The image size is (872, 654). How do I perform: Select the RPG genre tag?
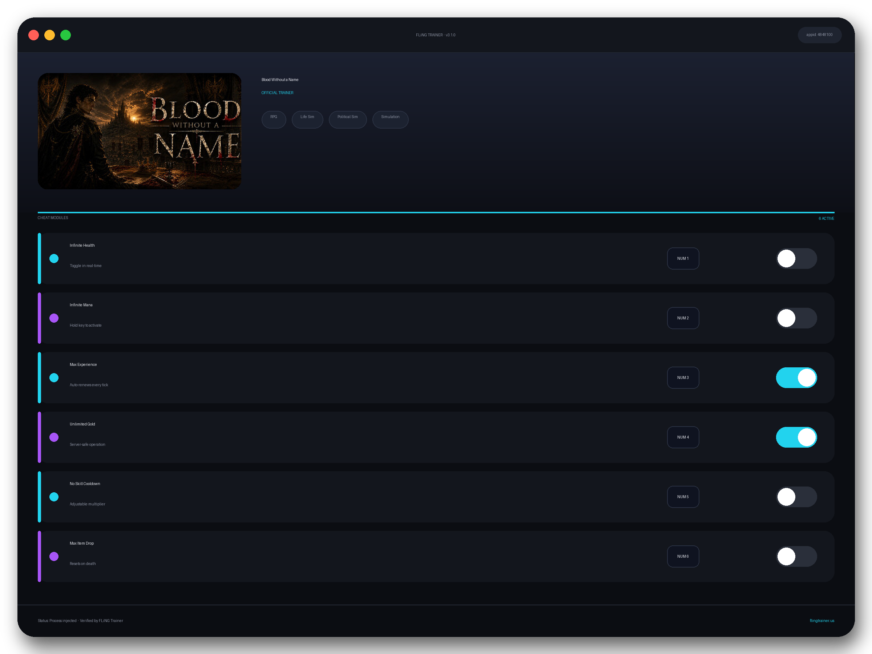point(274,120)
